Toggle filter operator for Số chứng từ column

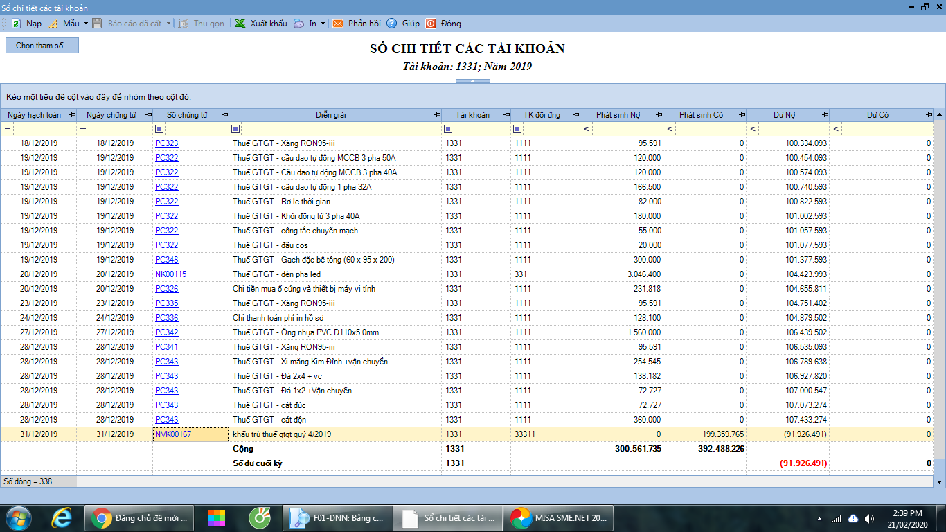[159, 129]
